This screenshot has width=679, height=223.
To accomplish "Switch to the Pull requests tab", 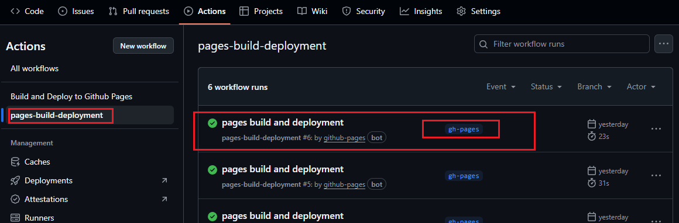I will click(x=139, y=12).
